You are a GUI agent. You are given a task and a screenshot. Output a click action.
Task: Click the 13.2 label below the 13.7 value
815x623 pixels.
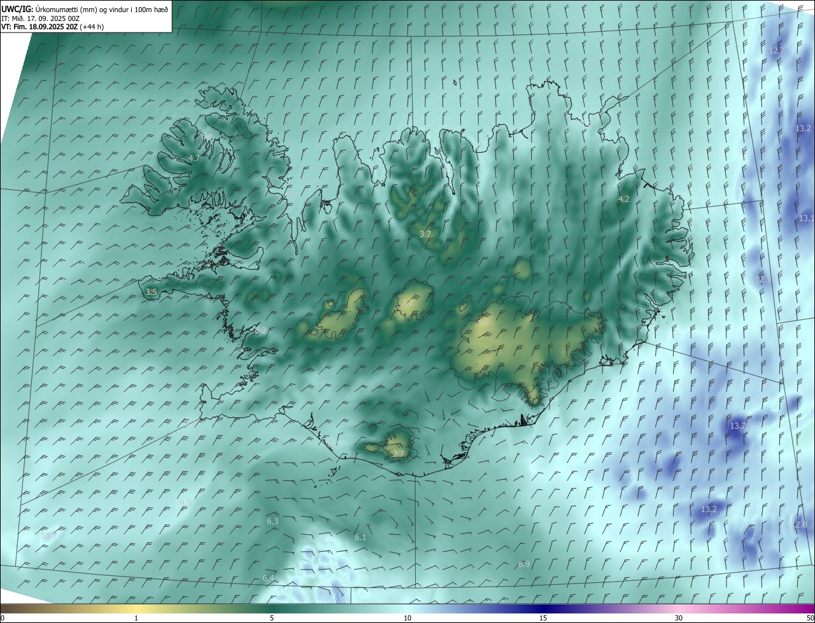[x=709, y=510]
